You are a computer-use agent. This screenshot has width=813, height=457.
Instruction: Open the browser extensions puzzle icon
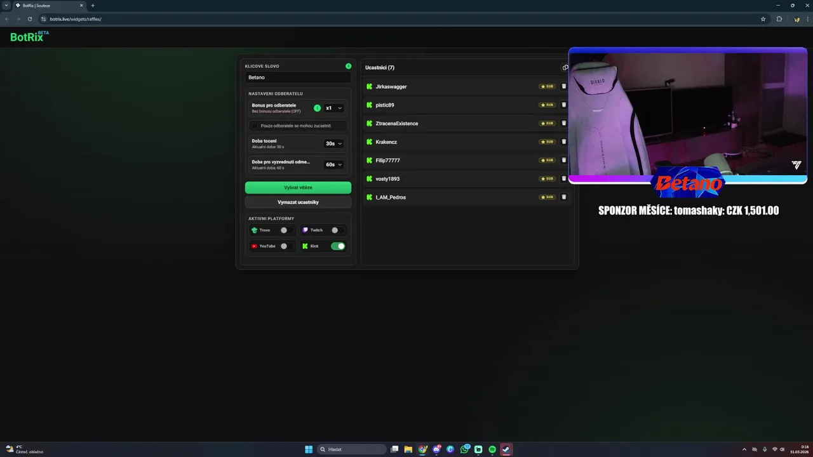[x=779, y=19]
